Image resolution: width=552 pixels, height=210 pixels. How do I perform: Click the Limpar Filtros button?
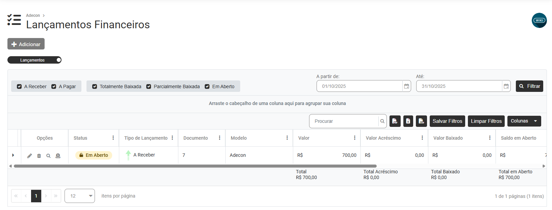click(x=486, y=121)
